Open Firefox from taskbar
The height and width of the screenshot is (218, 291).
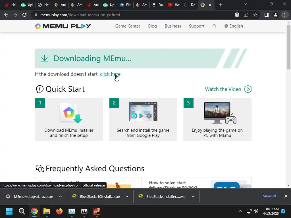59,211
